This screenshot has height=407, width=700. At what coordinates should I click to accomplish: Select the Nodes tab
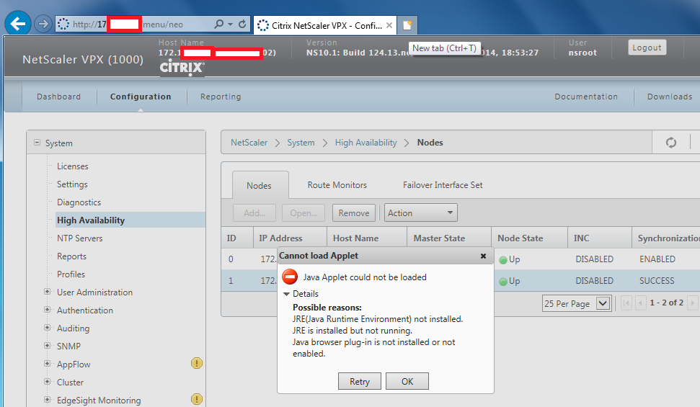point(259,185)
